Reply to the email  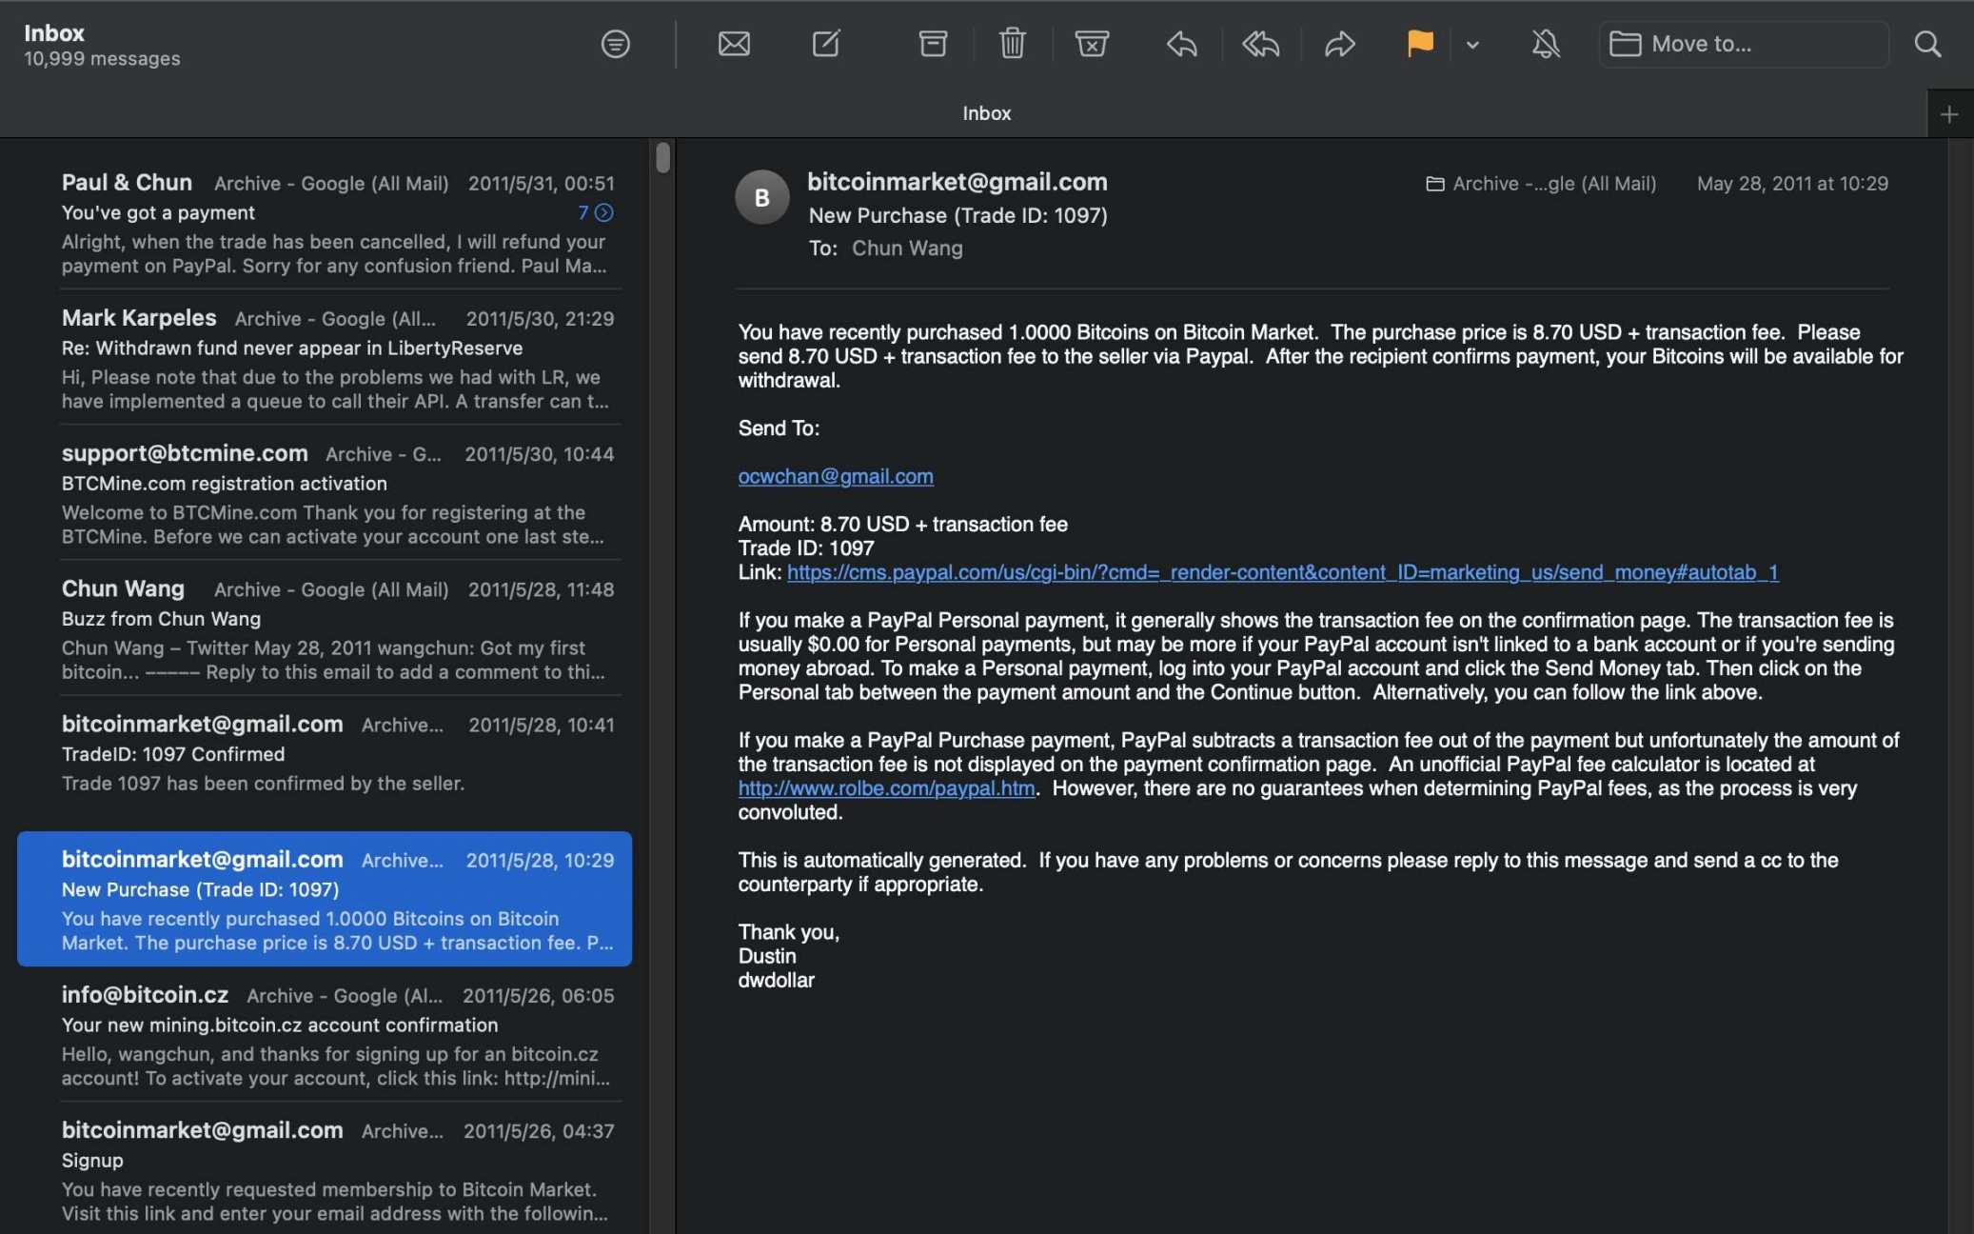[x=1181, y=44]
